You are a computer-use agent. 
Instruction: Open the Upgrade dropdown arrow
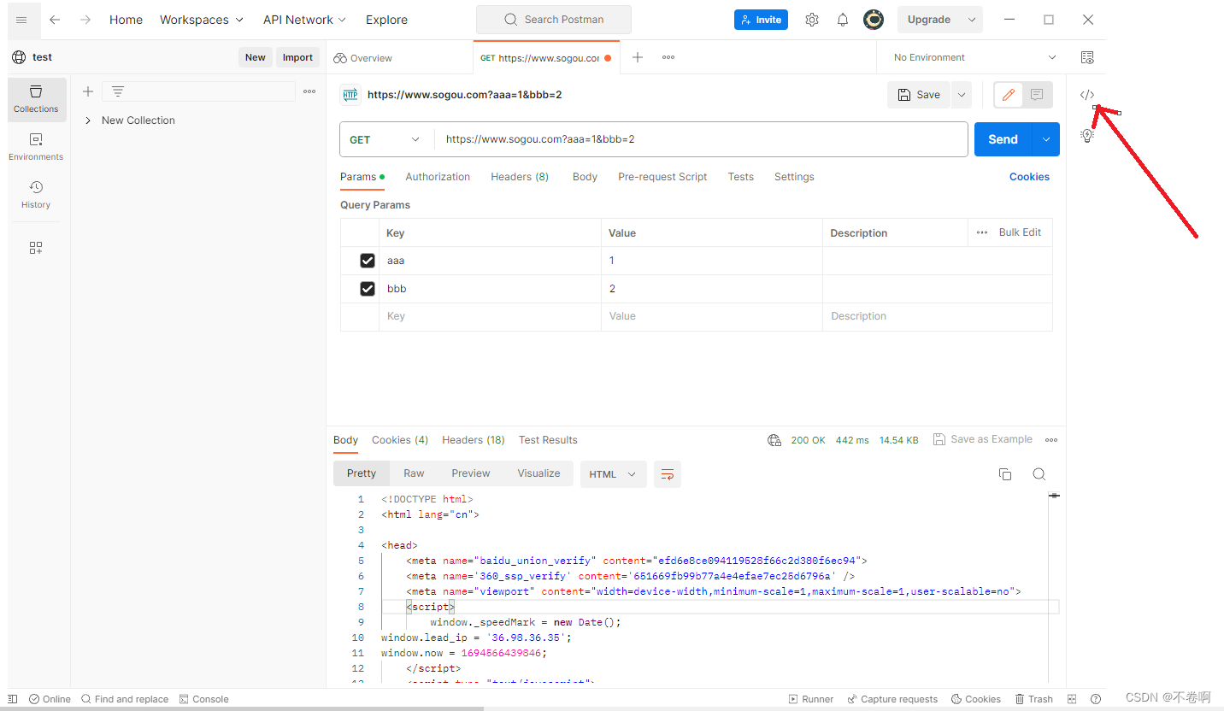pyautogui.click(x=971, y=20)
